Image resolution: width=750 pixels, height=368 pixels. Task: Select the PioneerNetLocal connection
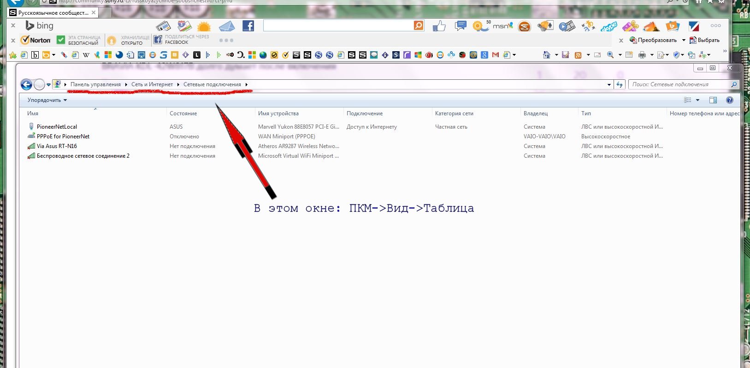pos(57,127)
